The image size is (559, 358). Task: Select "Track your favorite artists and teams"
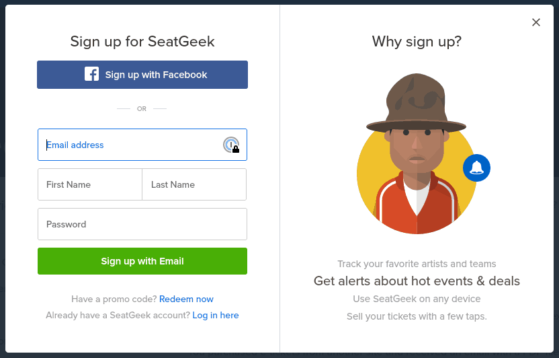tap(417, 264)
